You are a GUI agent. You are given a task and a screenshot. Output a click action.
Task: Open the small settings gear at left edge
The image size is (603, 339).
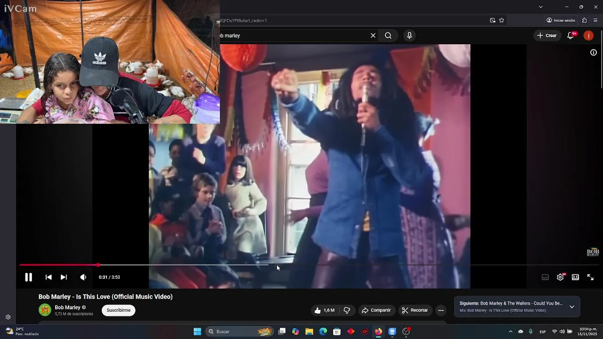pos(8,317)
